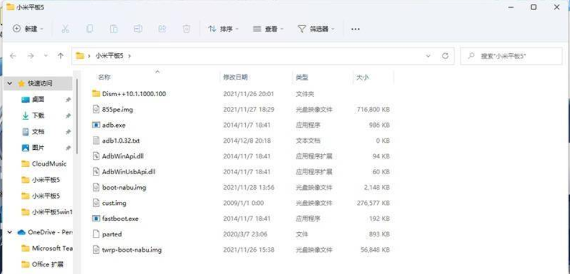Click the Delete trash icon in toolbar
The width and height of the screenshot is (570, 274).
(186, 29)
